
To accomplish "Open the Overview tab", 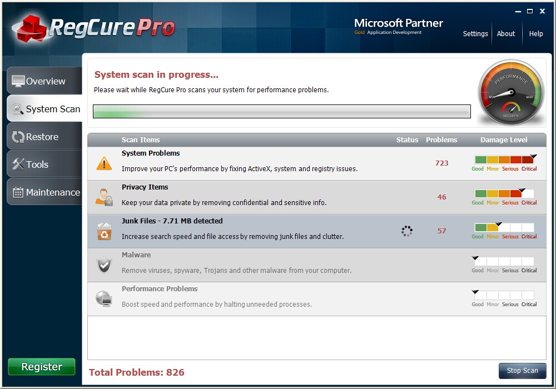I will point(44,81).
